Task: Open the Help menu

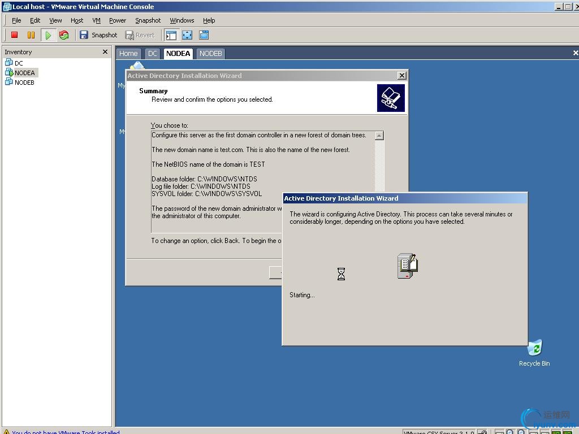Action: [x=209, y=20]
